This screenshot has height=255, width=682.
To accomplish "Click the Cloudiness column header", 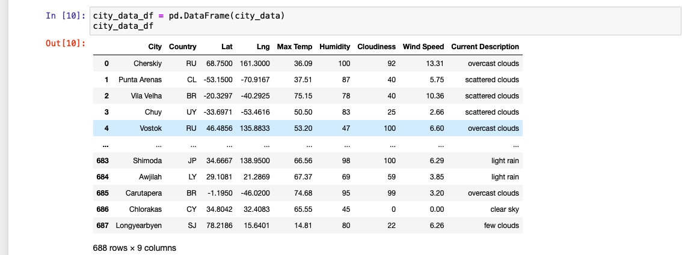I will 376,46.
